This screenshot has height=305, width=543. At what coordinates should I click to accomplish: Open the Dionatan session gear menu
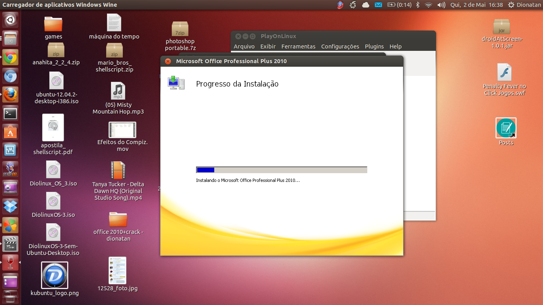(525, 5)
